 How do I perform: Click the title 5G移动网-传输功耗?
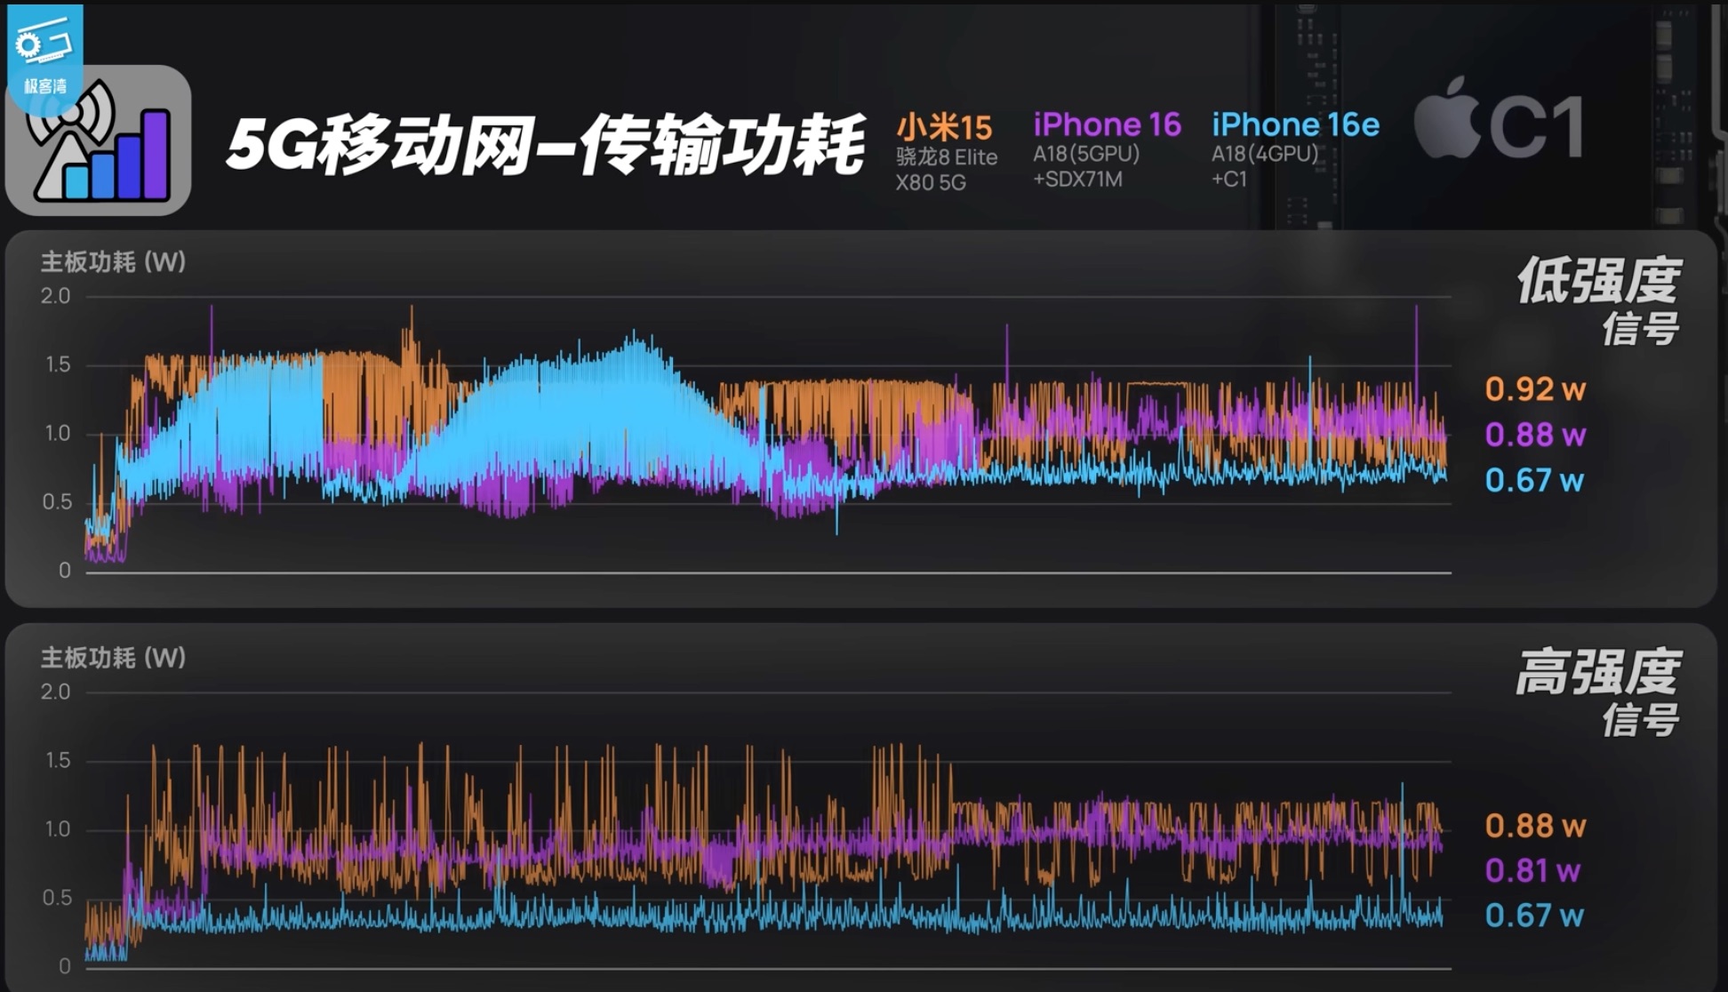click(x=546, y=144)
